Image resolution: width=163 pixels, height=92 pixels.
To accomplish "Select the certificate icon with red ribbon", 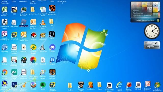I will 14,60.
